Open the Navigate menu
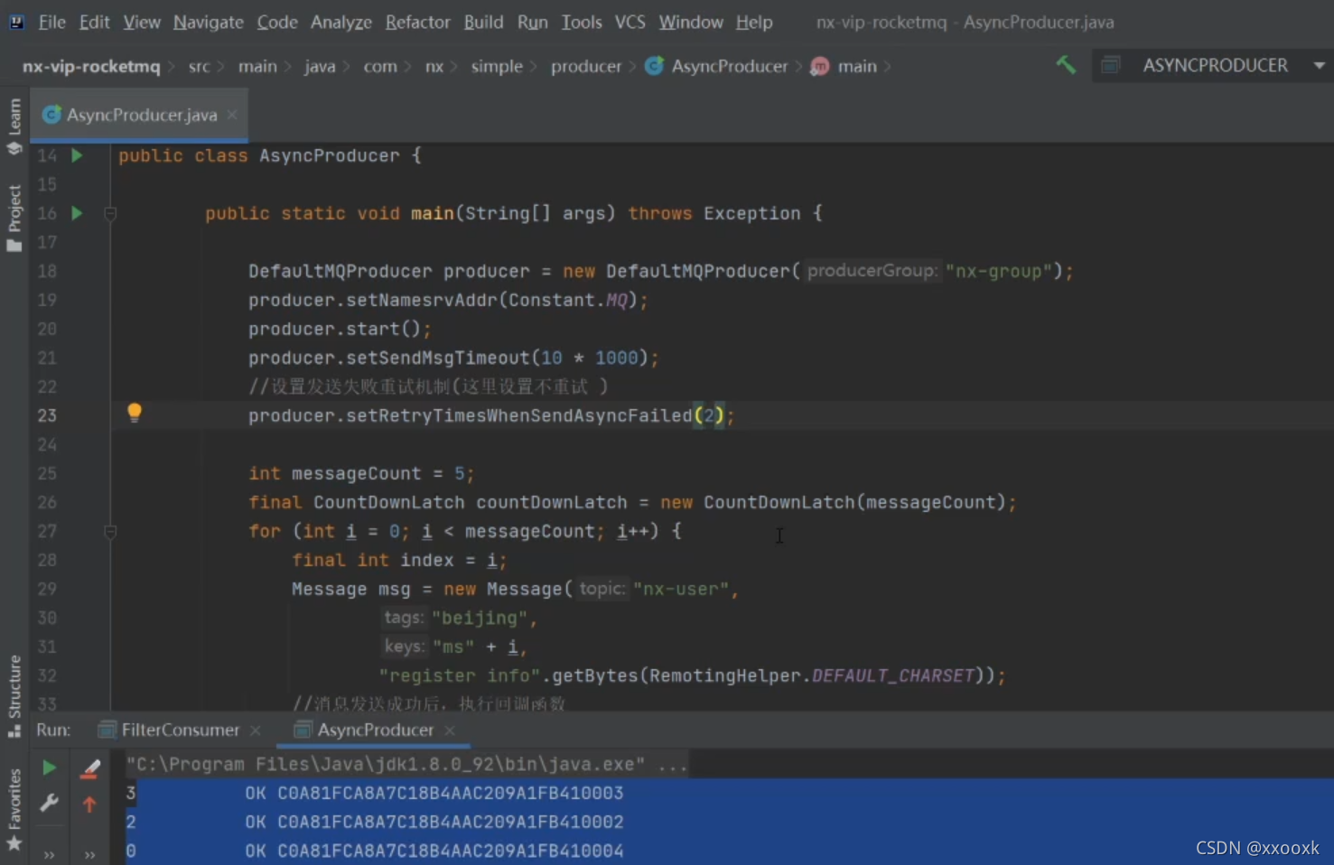Screen dimensions: 1334x865 click(x=209, y=22)
